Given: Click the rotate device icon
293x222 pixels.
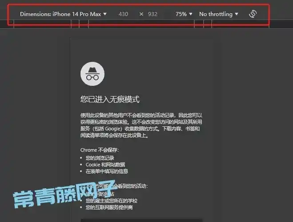Looking at the screenshot, I should 253,14.
